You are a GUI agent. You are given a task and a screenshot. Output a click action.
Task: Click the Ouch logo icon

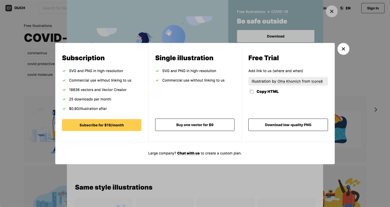pos(9,8)
